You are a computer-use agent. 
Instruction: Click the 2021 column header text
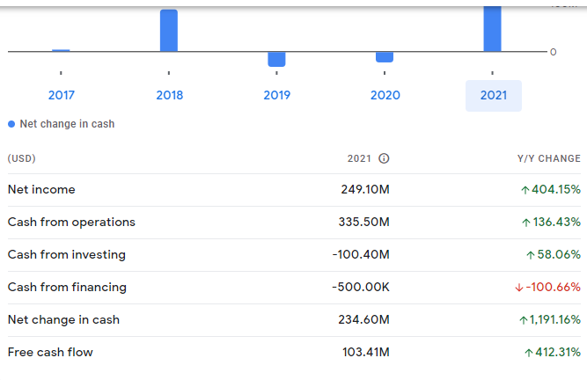point(359,158)
